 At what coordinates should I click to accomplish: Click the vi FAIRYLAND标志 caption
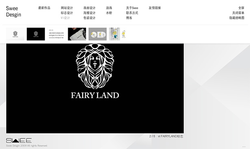point(170,136)
